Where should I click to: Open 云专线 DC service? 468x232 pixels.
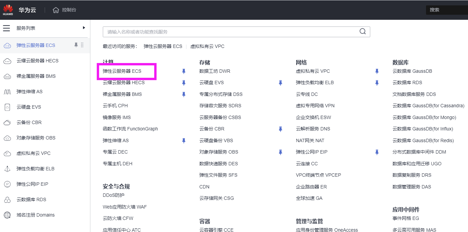click(x=307, y=94)
